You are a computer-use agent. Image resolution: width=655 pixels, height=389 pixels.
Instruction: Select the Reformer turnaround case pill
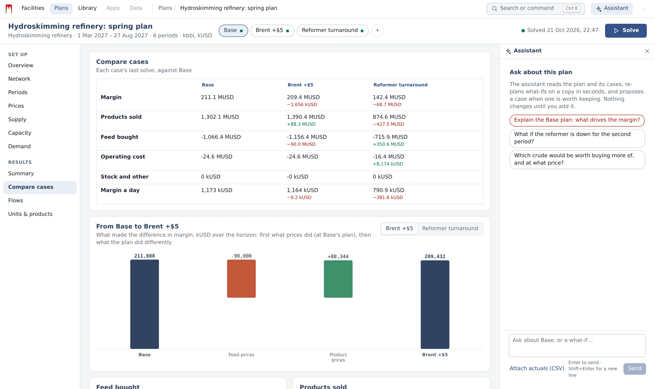(x=332, y=30)
